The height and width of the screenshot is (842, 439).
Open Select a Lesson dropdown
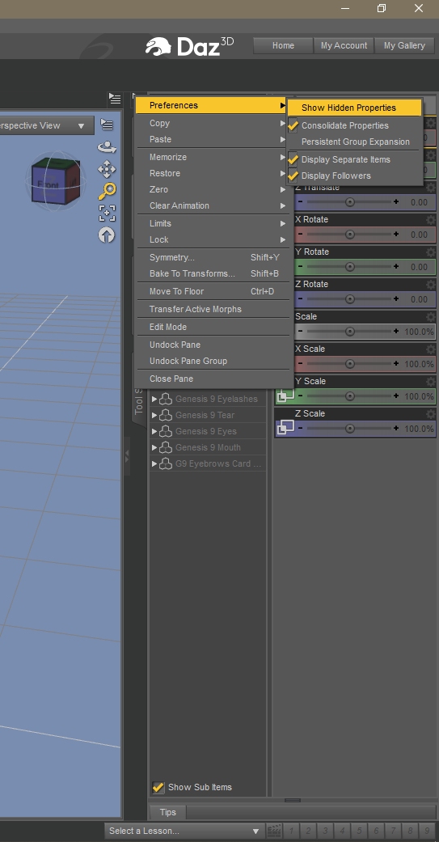pyautogui.click(x=184, y=831)
